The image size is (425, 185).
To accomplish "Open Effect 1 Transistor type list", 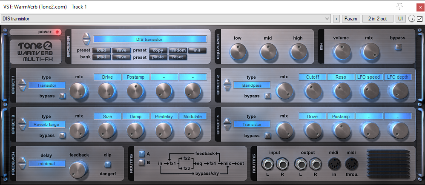I will pos(47,85).
